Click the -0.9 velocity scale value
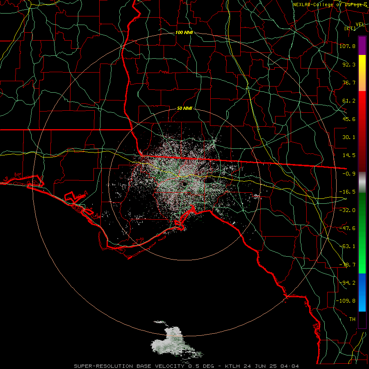This screenshot has width=369, height=369. tap(349, 174)
